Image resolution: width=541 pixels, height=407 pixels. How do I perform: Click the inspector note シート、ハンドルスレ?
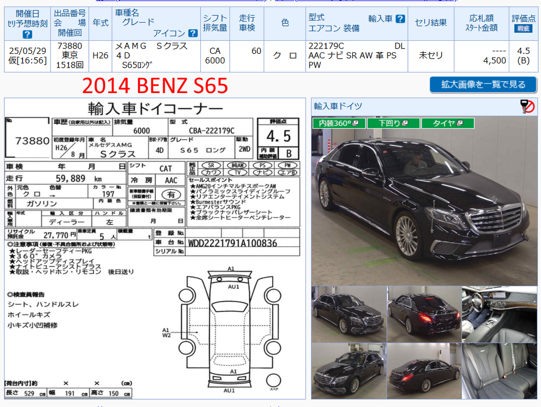43,304
